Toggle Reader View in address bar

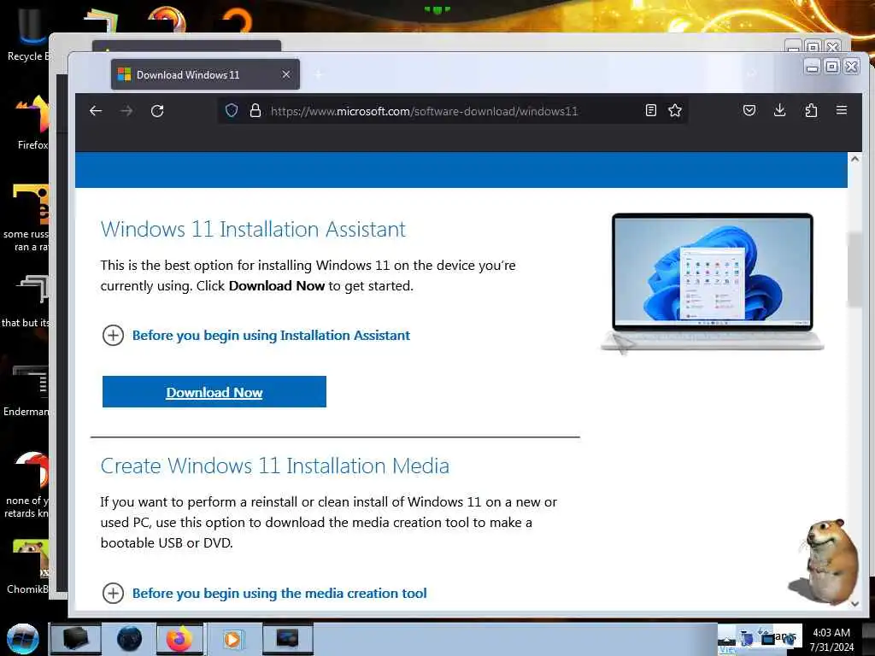pos(650,110)
